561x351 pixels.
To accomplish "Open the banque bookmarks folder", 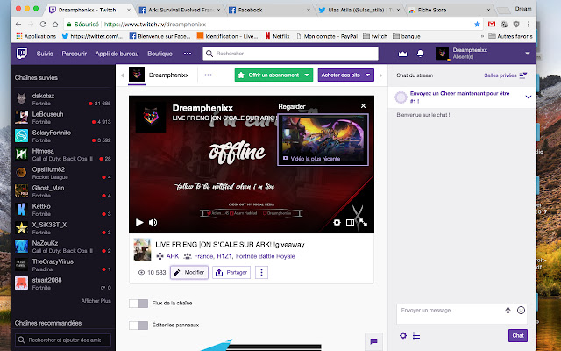I will pos(407,36).
